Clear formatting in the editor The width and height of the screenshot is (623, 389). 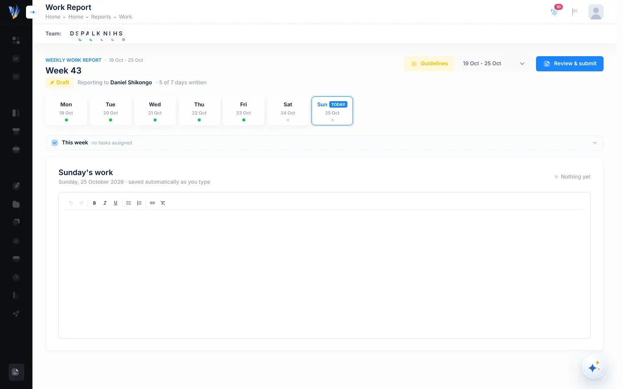163,203
